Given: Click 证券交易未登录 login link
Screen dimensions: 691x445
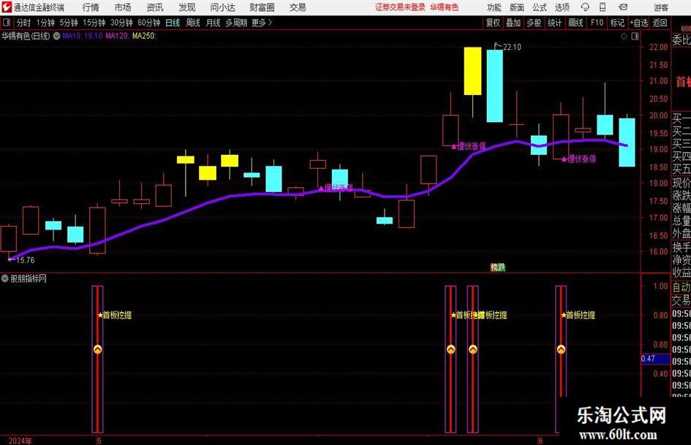Looking at the screenshot, I should (x=400, y=7).
